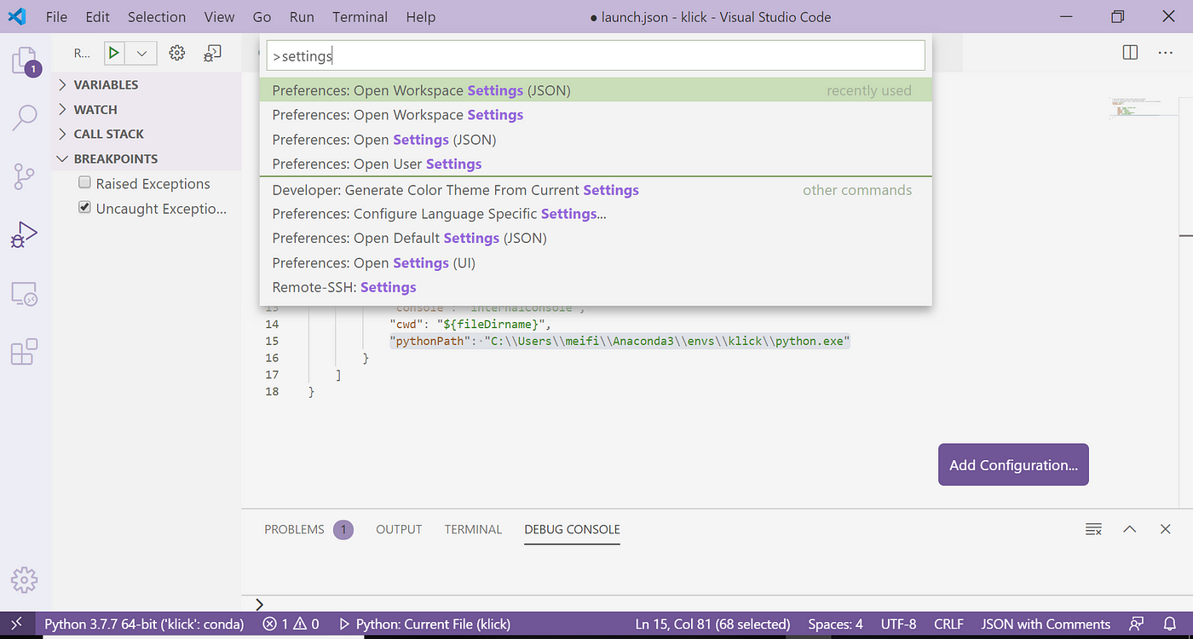Screen dimensions: 1193x639
Task: Open the File menu
Action: pos(56,17)
